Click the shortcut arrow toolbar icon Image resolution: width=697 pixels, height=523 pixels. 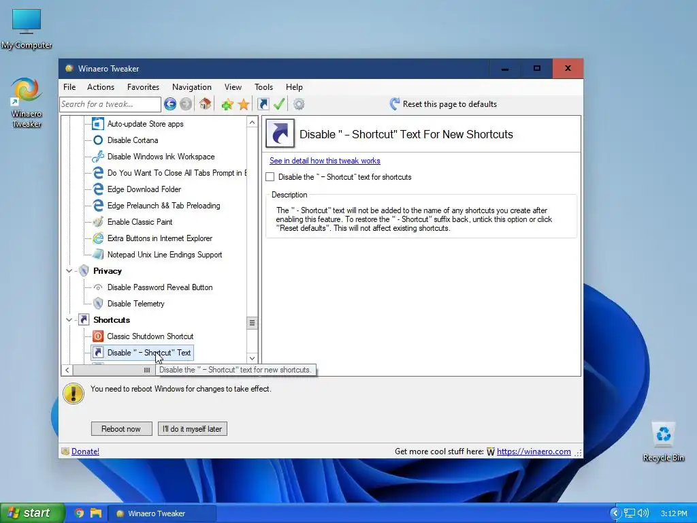263,104
